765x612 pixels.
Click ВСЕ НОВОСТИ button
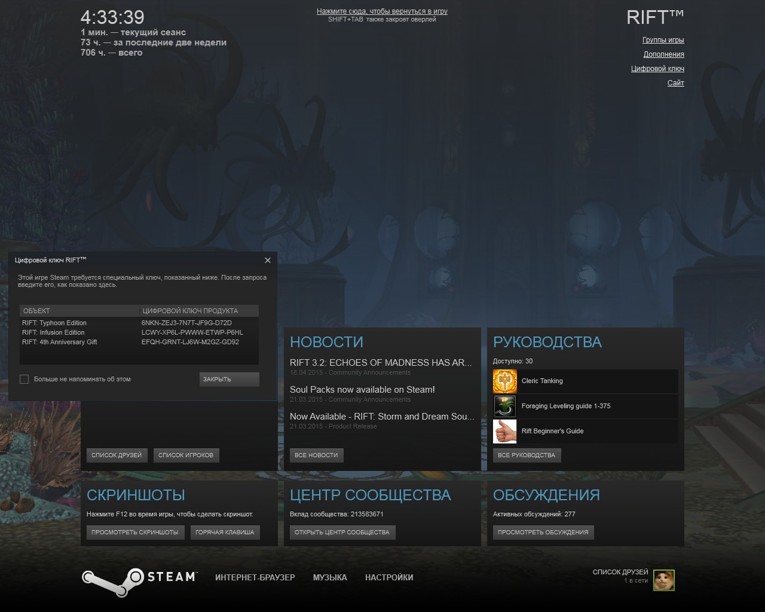[x=316, y=455]
